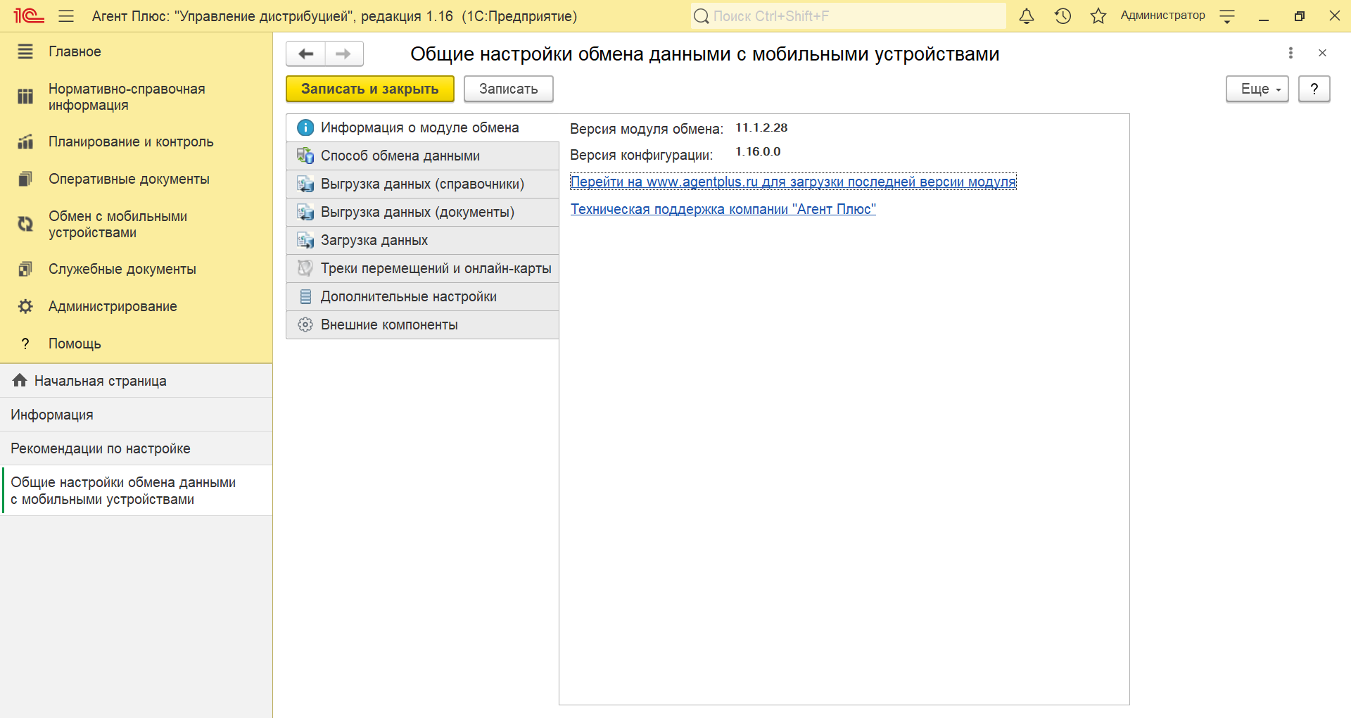This screenshot has height=718, width=1351.
Task: Open the Техническая поддержка компании link
Action: (723, 209)
